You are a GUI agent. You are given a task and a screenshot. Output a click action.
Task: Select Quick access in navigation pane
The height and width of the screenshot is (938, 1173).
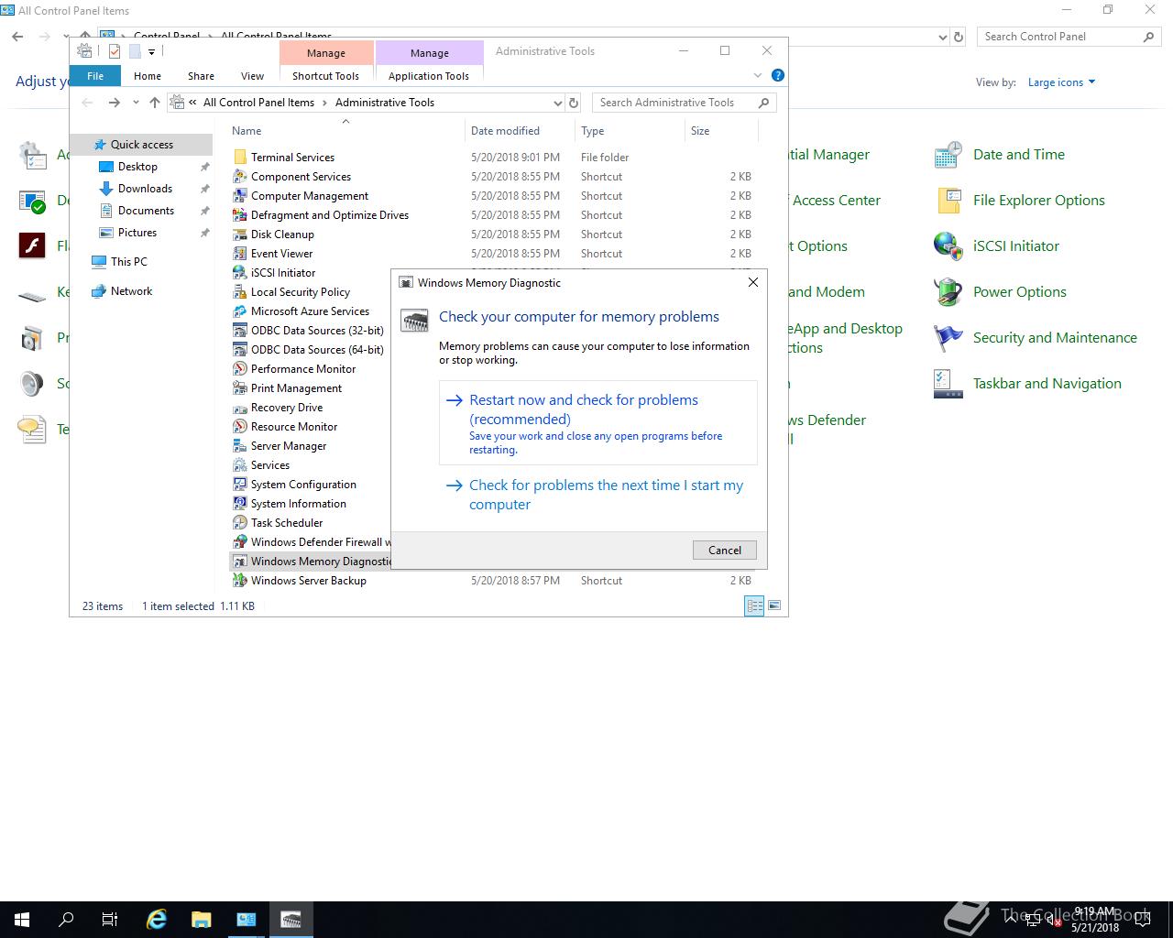coord(141,145)
